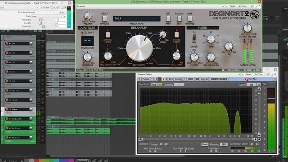The width and height of the screenshot is (288, 162).
Task: Click the SPAN undo/reload circular arrow icon
Action: [156, 79]
